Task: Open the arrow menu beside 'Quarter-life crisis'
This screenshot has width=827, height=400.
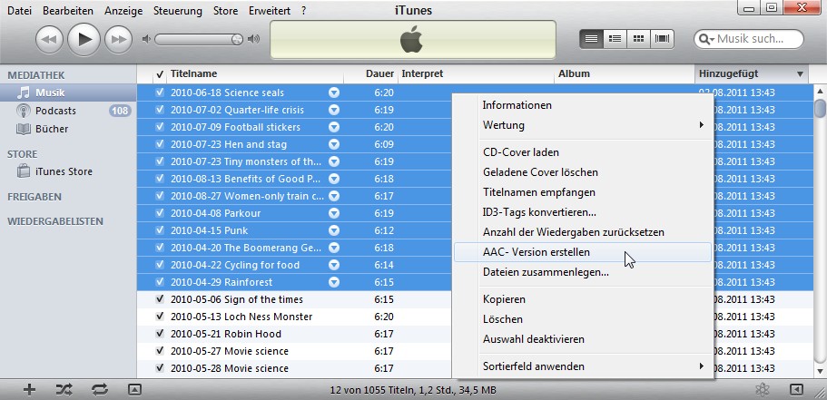Action: click(334, 110)
